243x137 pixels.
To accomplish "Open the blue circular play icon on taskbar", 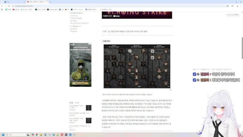I will click(x=70, y=135).
